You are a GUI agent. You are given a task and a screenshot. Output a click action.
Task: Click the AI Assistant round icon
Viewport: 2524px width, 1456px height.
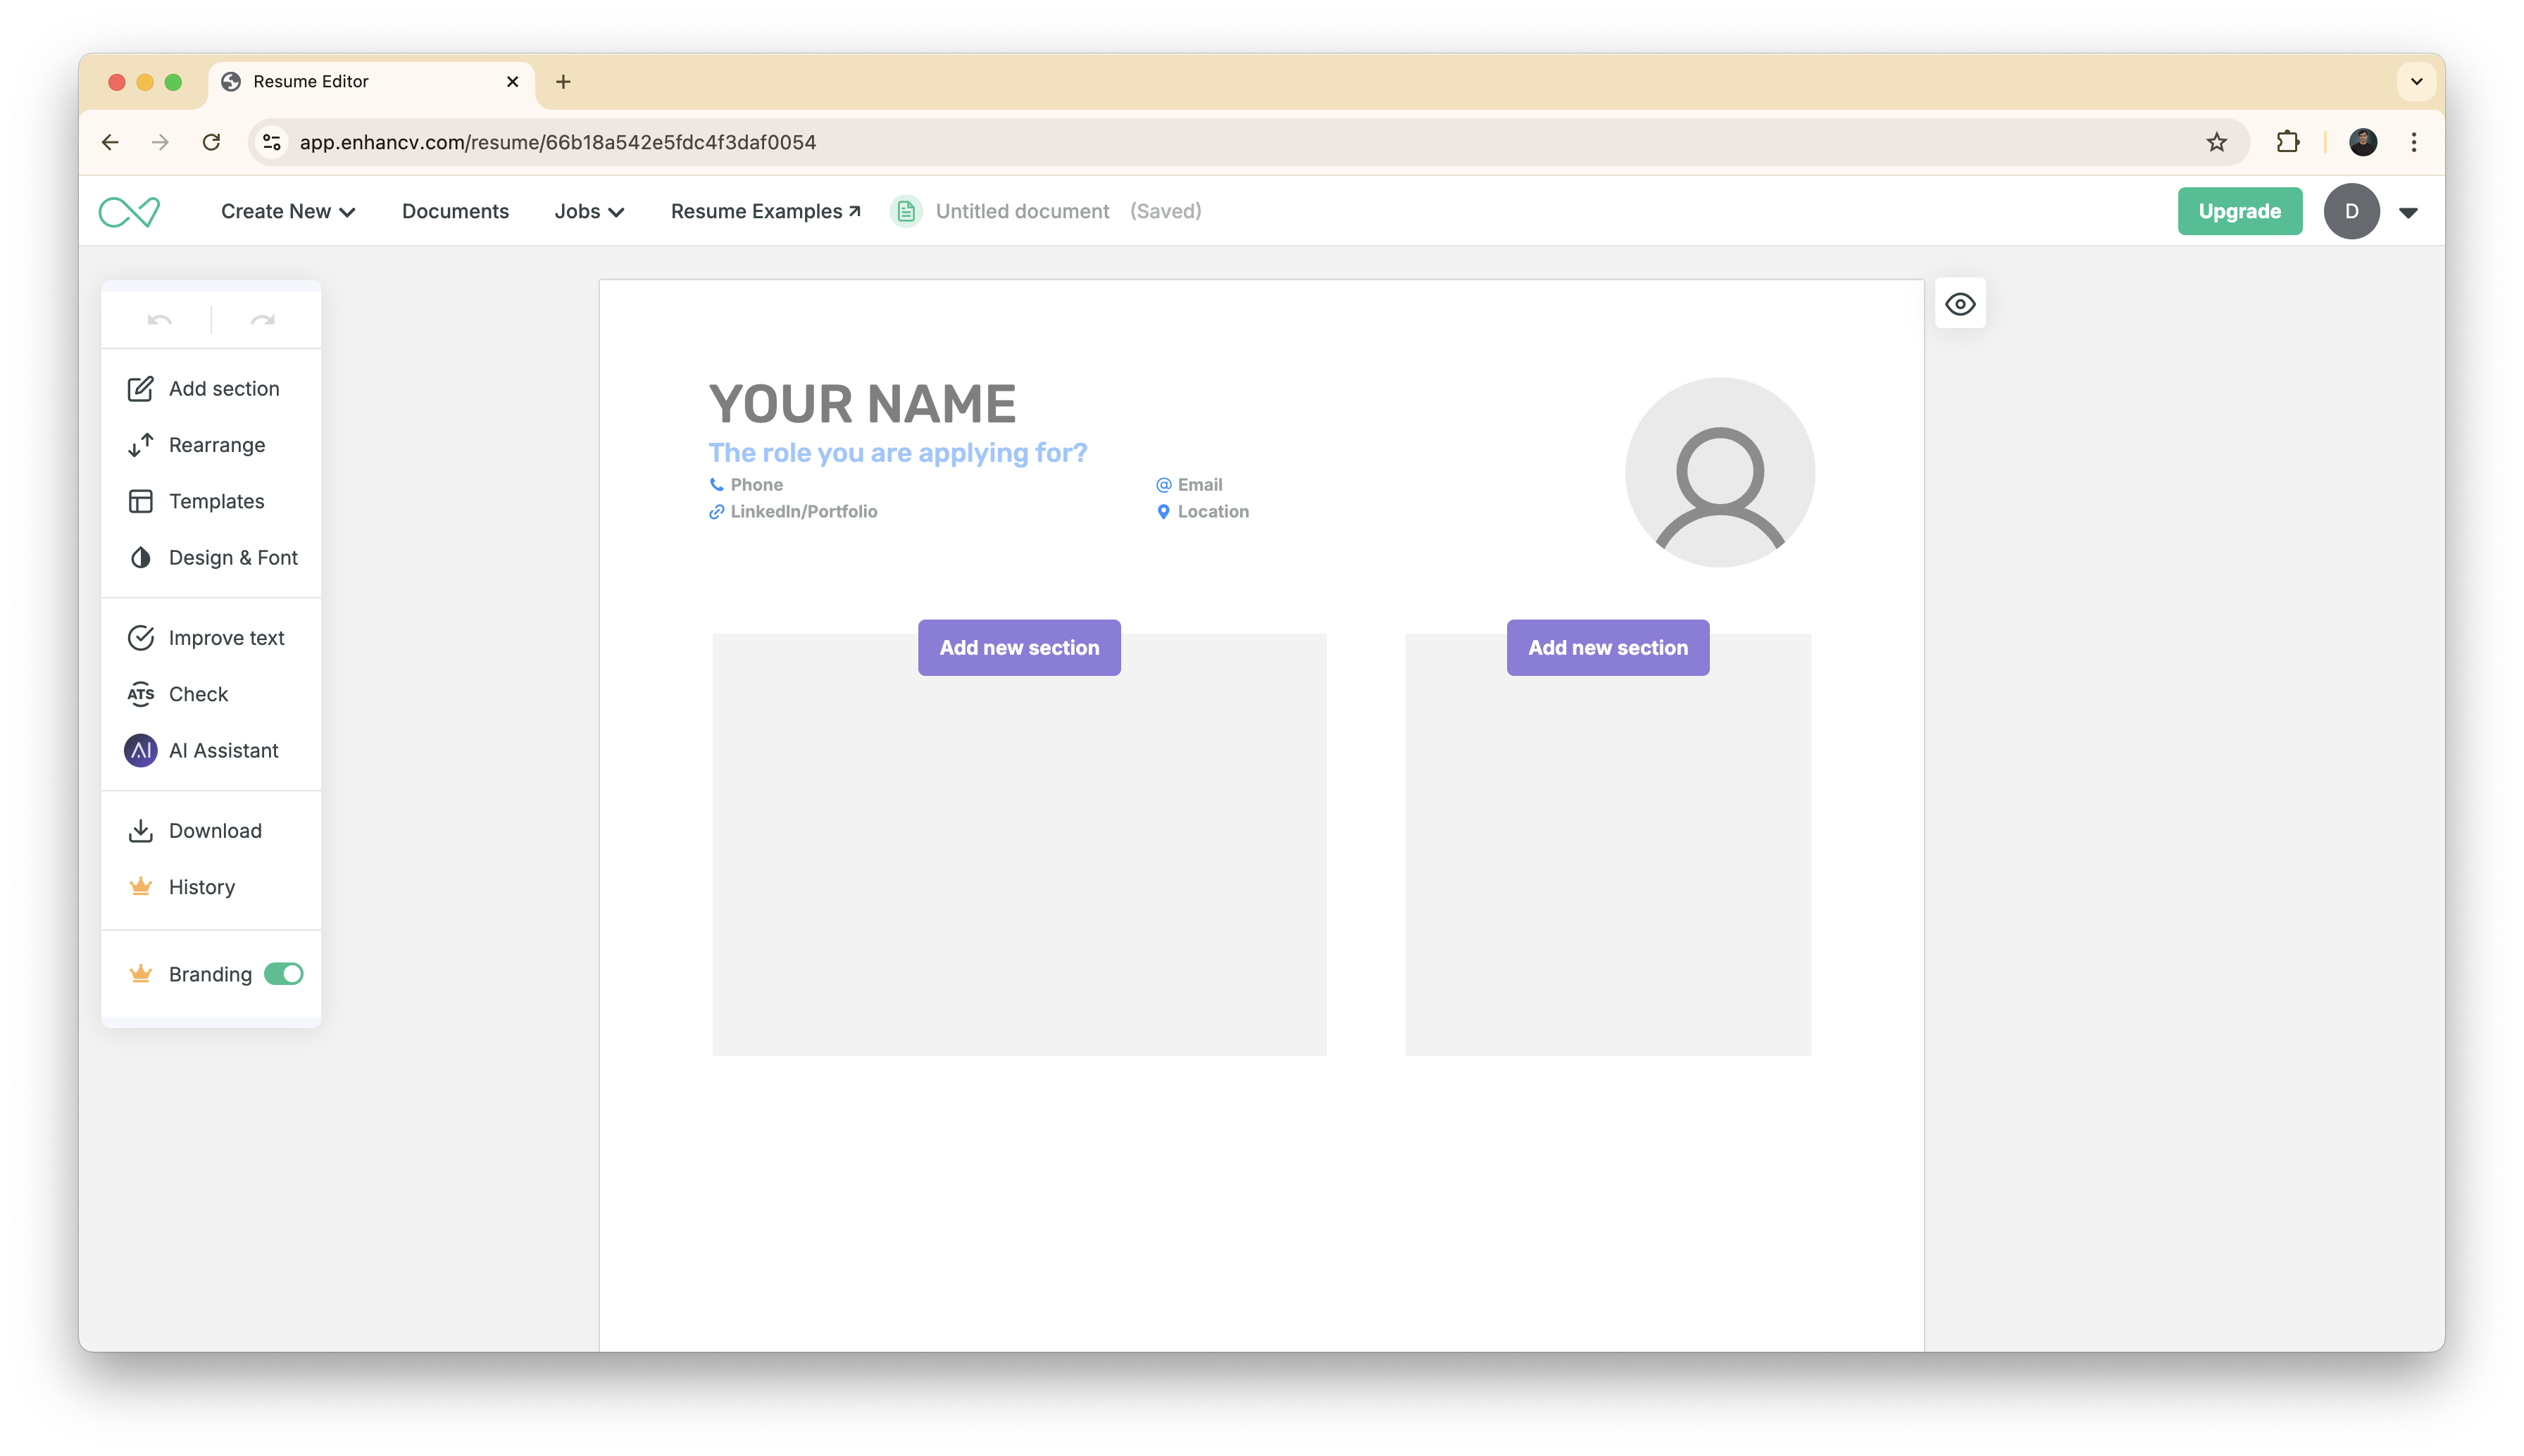pos(141,750)
